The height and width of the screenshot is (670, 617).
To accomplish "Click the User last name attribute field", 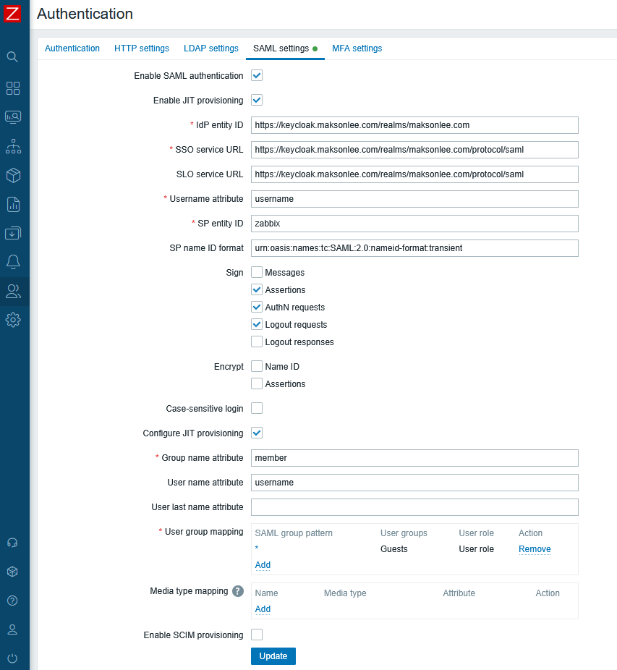I will pos(414,507).
